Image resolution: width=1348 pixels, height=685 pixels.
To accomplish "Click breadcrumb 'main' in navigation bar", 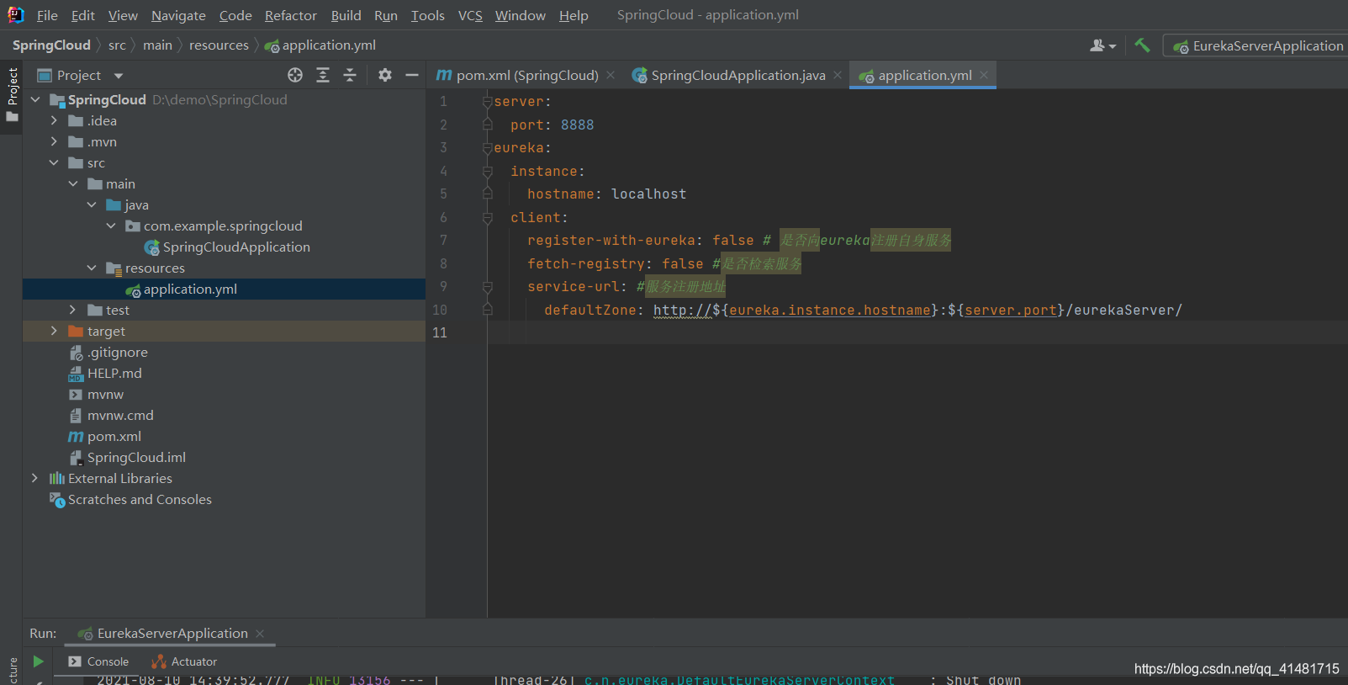I will [x=157, y=45].
